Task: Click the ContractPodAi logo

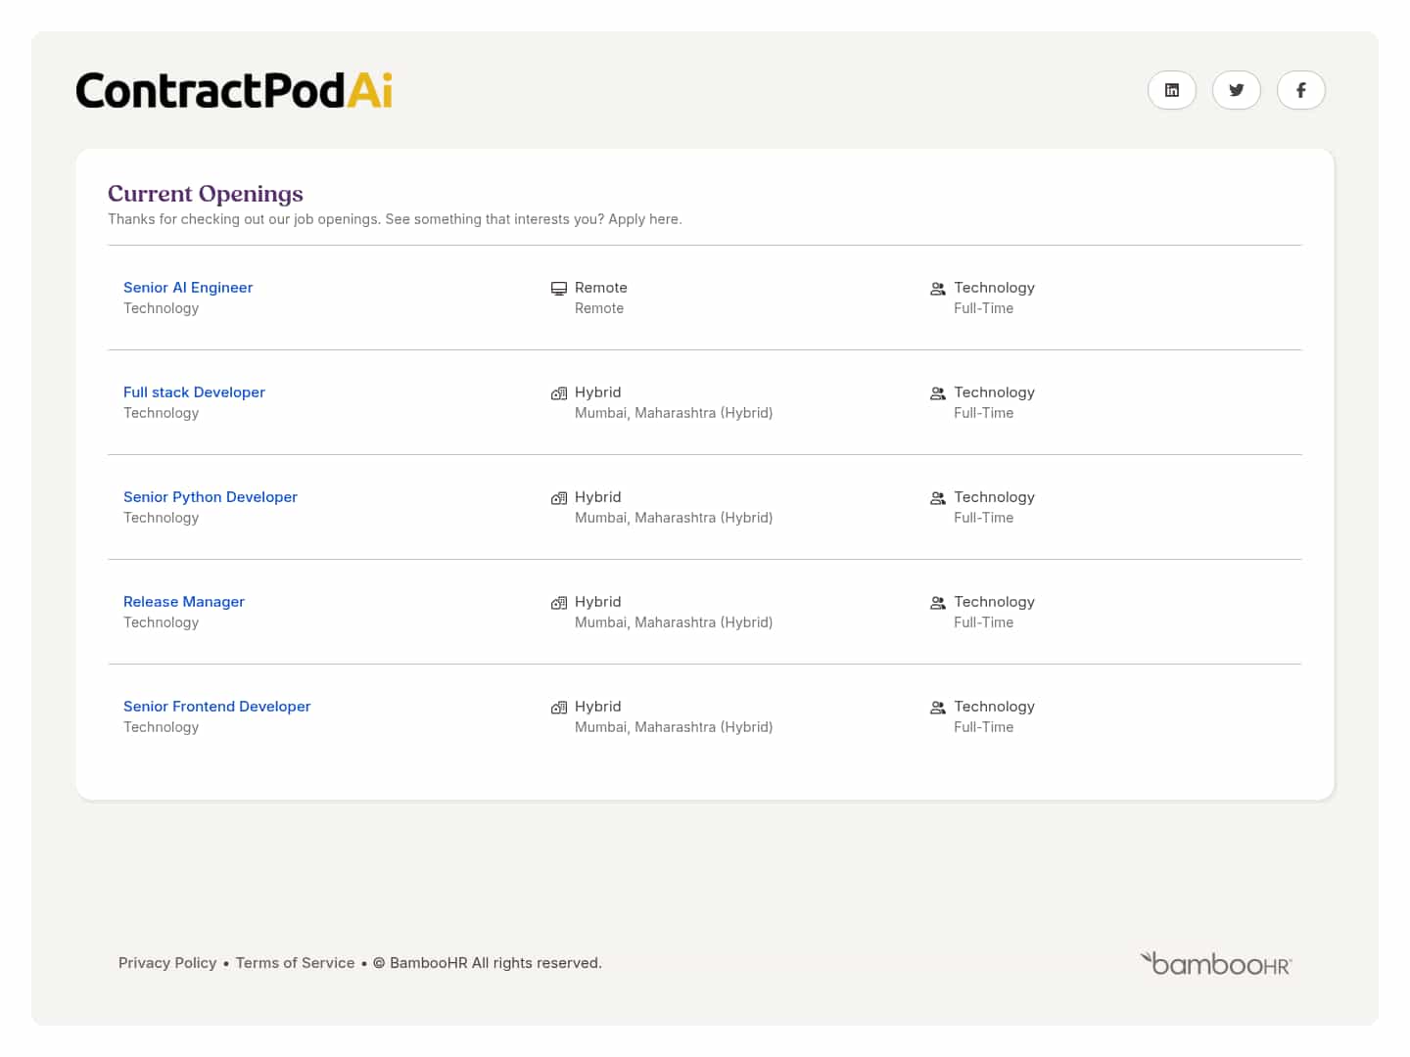Action: coord(234,90)
